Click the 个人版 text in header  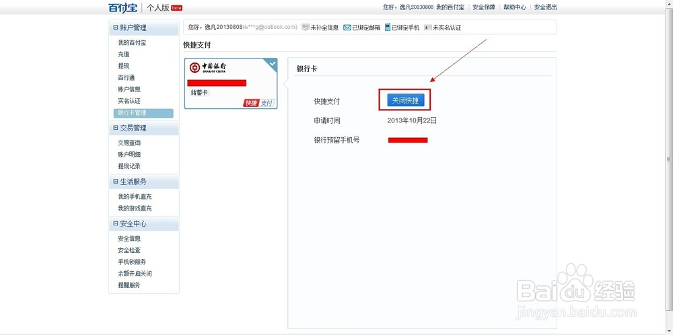pyautogui.click(x=157, y=7)
